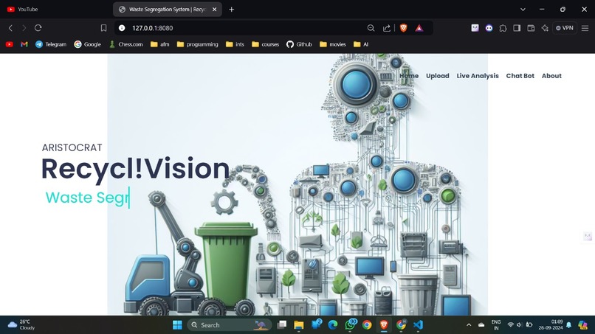The height and width of the screenshot is (334, 595).
Task: Show hidden system tray icons chevron
Action: tap(469, 325)
